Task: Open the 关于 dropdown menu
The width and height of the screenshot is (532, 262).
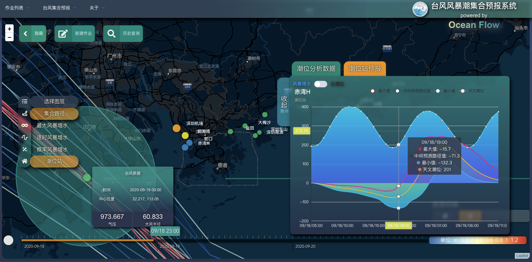Action: click(97, 8)
